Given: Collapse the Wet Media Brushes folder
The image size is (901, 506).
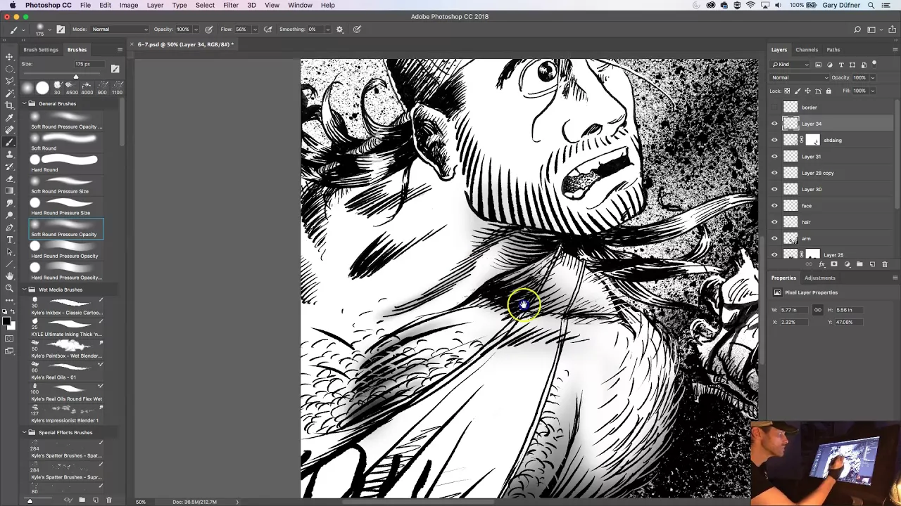Looking at the screenshot, I should click(24, 290).
